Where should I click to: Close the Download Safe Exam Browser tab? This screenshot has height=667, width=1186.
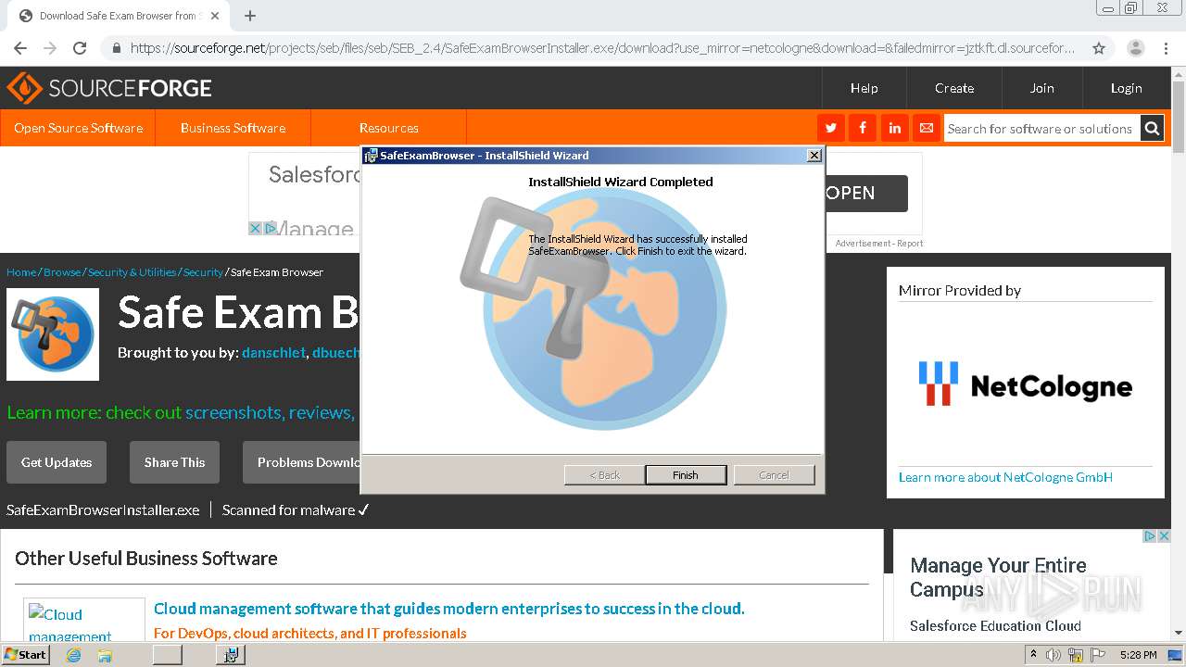215,16
